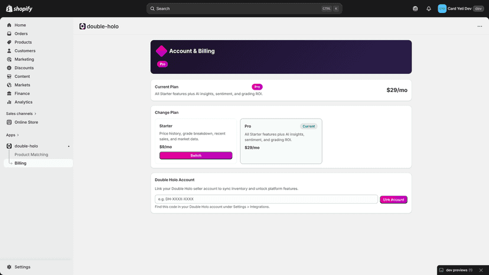
Task: Click the Online Store icon
Action: tap(9, 122)
